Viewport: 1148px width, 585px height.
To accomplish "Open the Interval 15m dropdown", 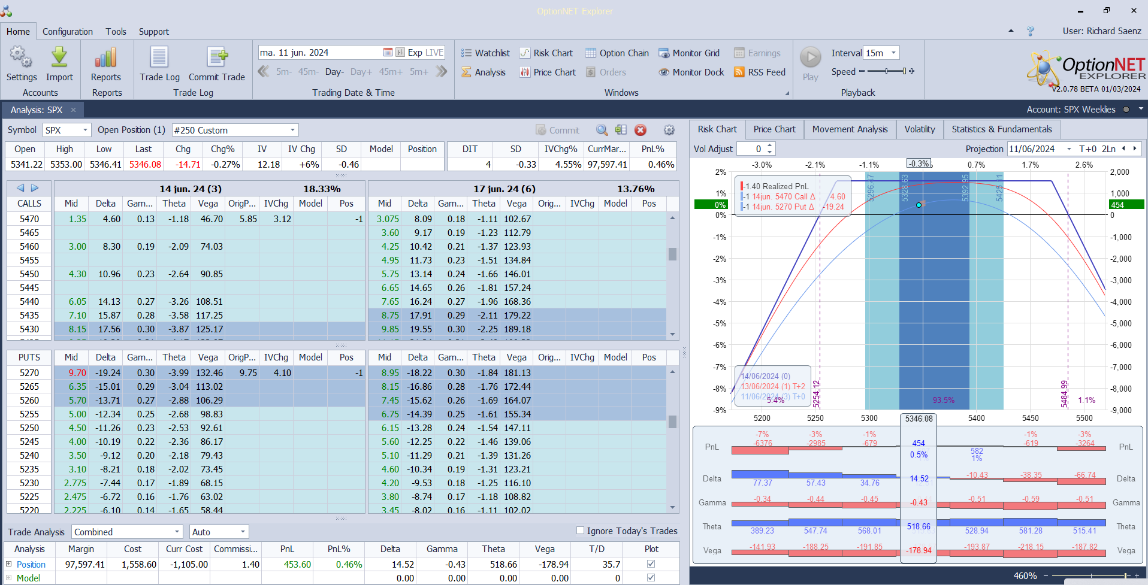I will [x=893, y=53].
